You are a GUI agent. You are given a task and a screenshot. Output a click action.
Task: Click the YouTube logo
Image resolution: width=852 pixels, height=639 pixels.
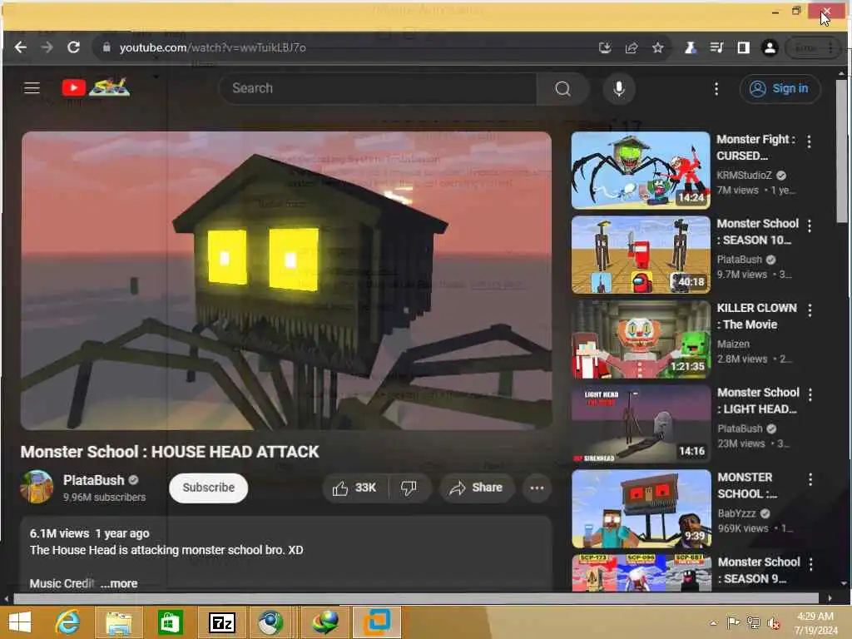(96, 87)
